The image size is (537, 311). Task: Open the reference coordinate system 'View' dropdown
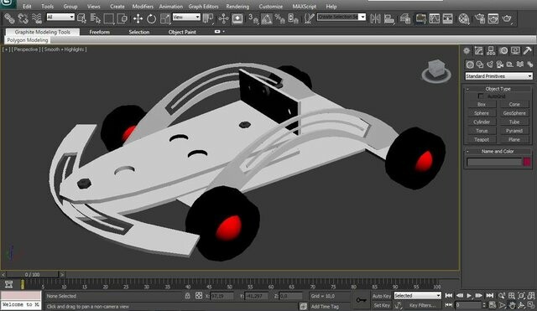click(x=186, y=17)
